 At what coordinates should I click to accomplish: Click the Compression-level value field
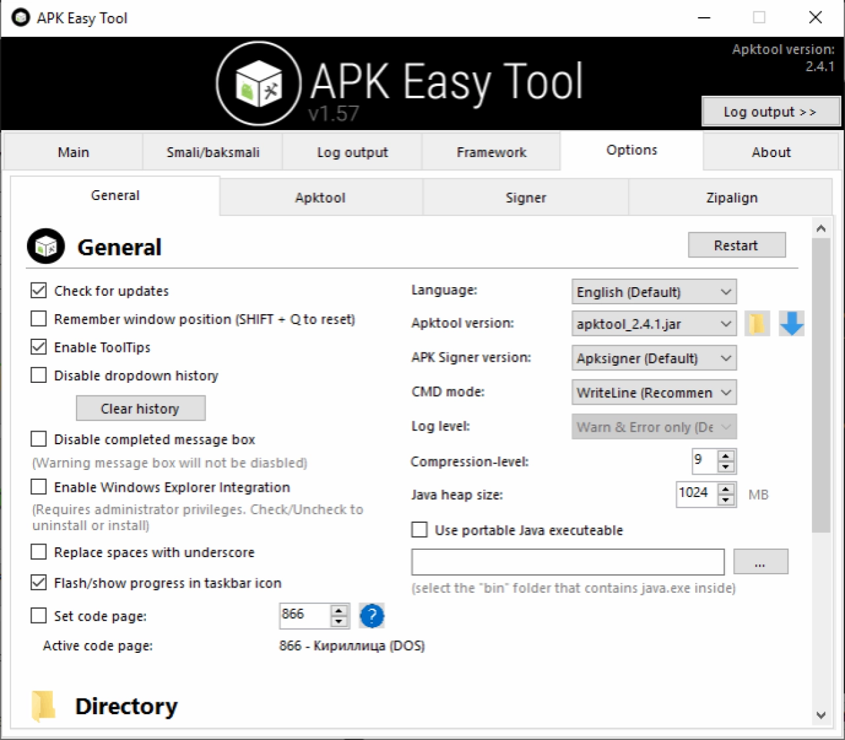click(x=704, y=460)
